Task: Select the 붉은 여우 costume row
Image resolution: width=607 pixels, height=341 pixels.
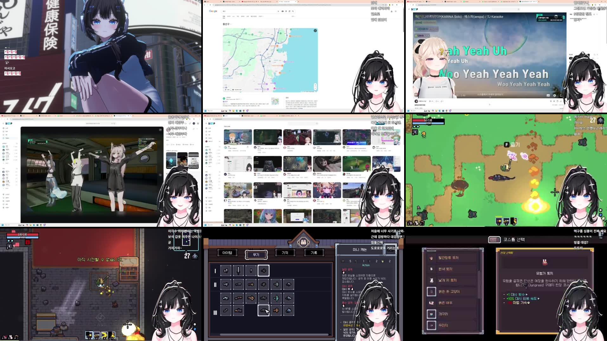Action: 452,303
